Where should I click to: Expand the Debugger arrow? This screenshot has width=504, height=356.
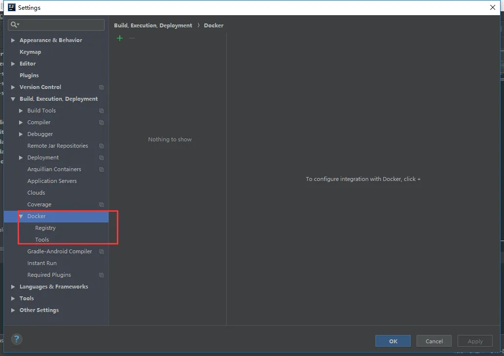pyautogui.click(x=21, y=134)
